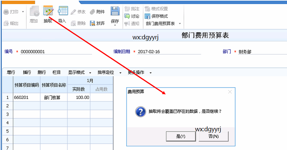Click the 保存格式 save format icon
This screenshot has width=287, height=150.
click(x=147, y=16)
